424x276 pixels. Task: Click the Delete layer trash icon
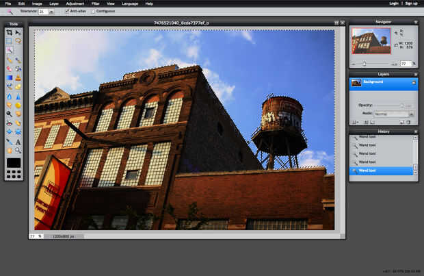coord(409,122)
